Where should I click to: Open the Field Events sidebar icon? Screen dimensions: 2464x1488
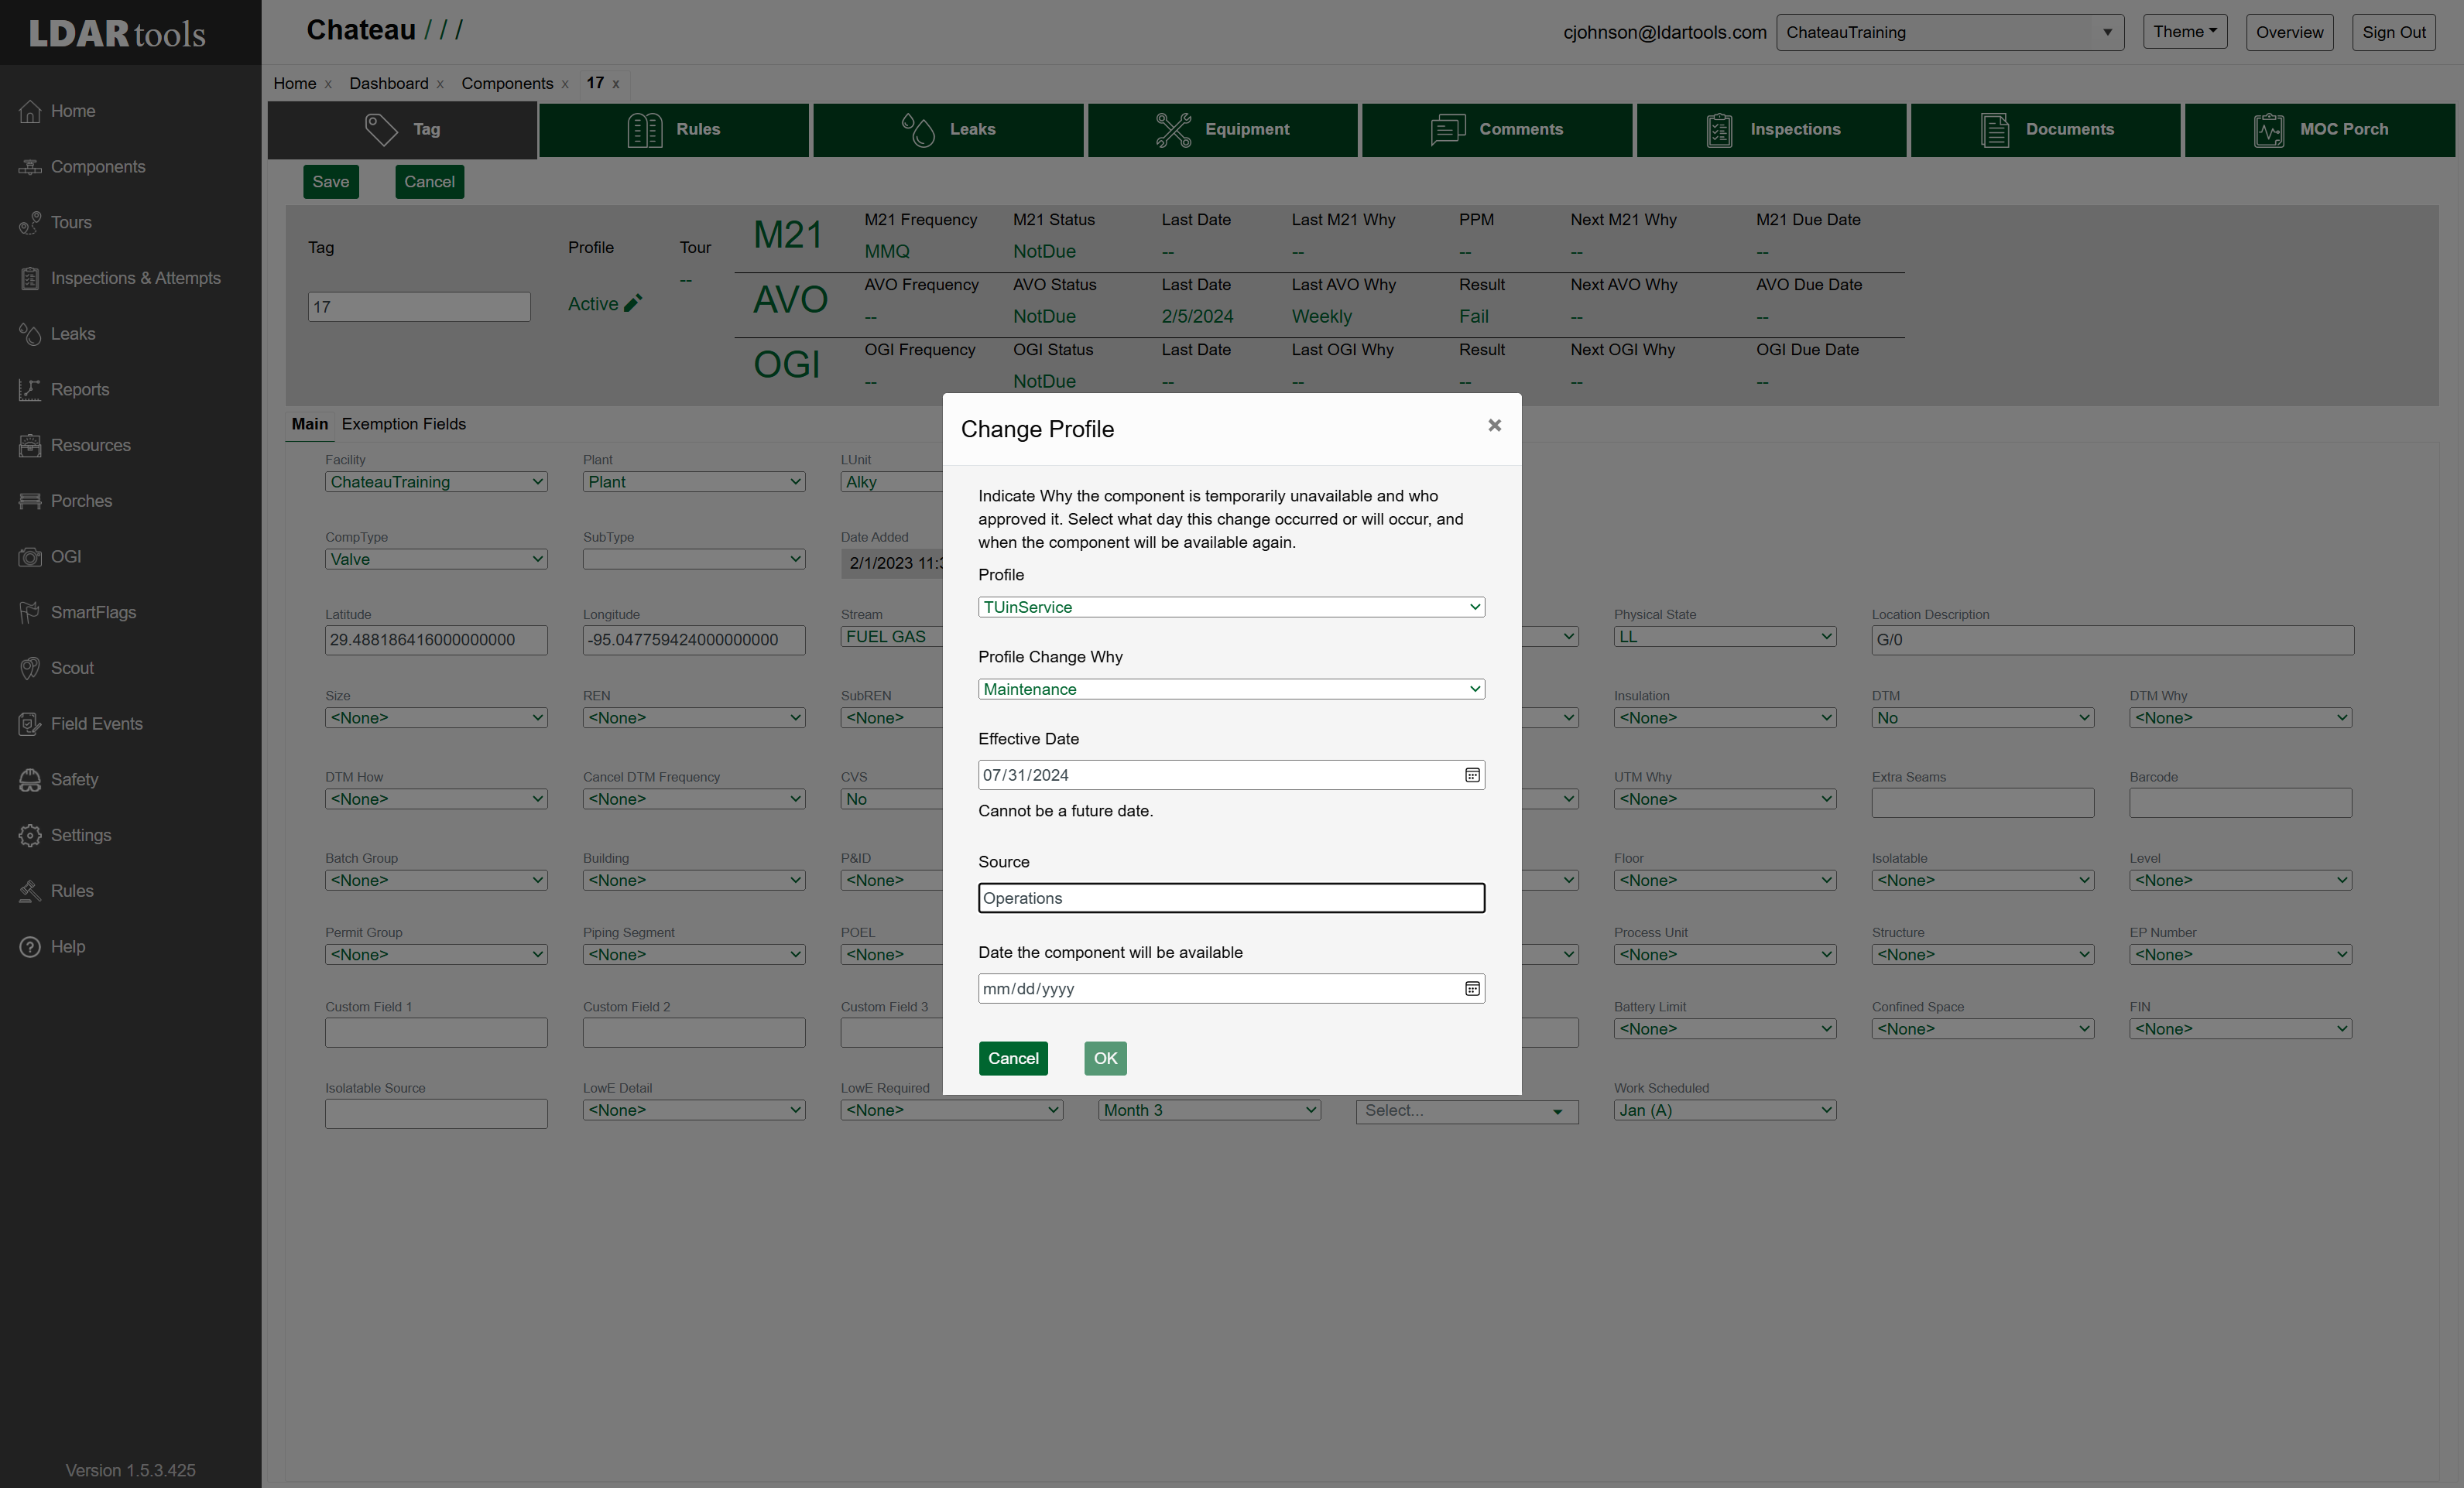point(30,724)
